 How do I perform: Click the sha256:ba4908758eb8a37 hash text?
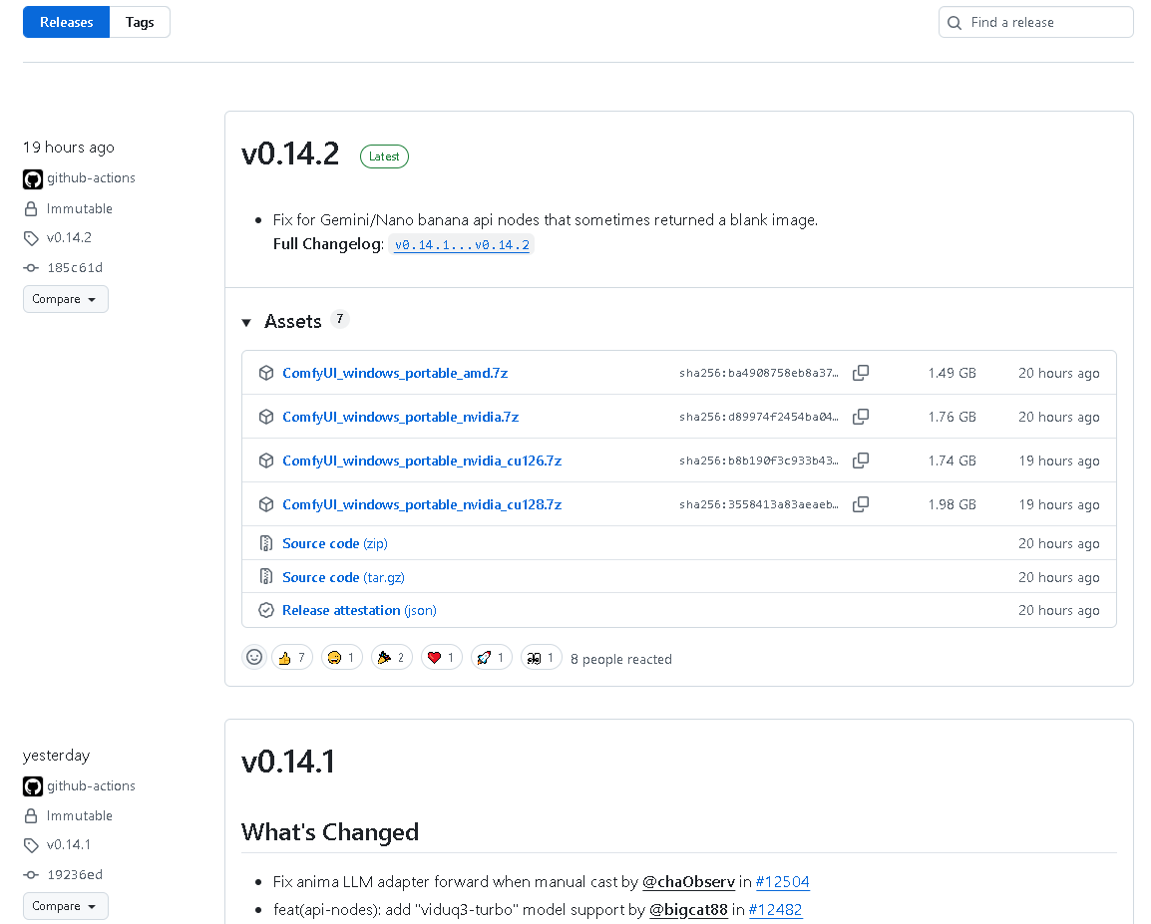[758, 373]
